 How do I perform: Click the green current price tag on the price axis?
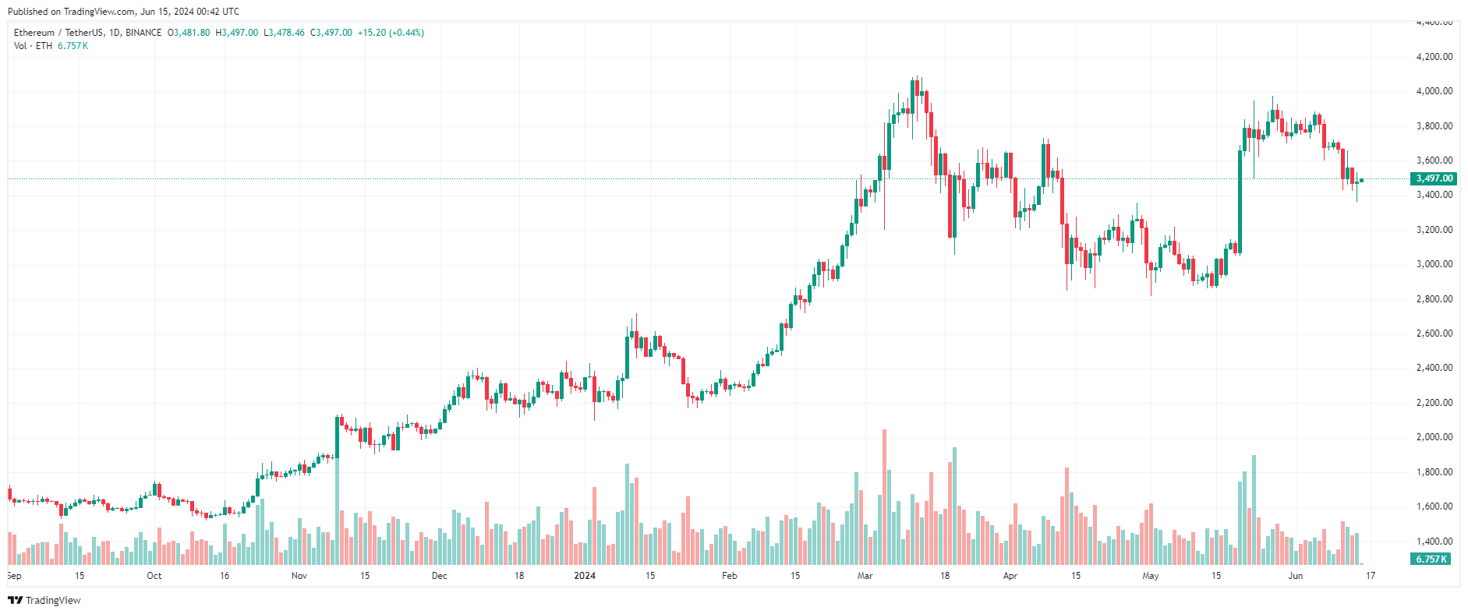(x=1434, y=178)
